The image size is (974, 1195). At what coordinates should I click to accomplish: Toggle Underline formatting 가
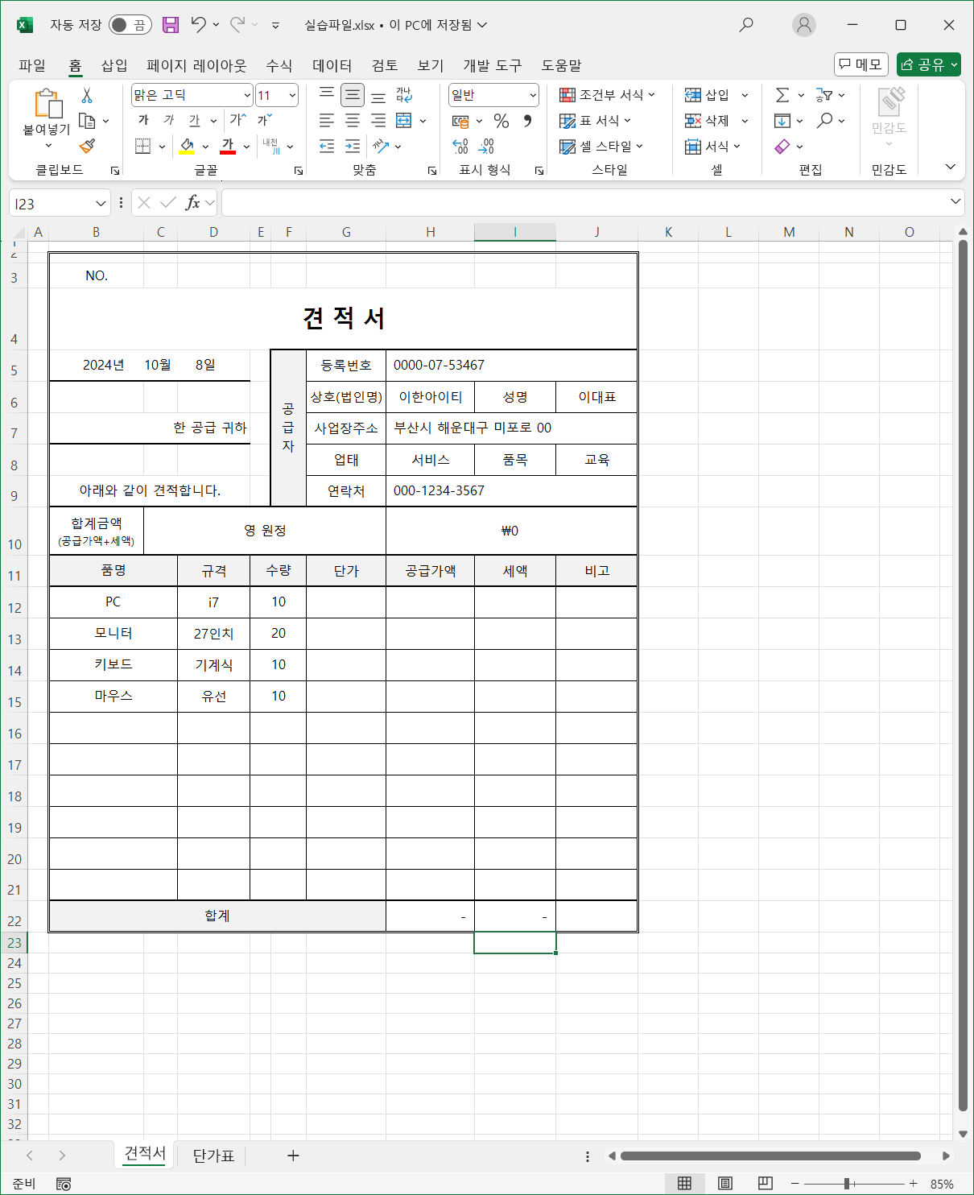pyautogui.click(x=194, y=120)
